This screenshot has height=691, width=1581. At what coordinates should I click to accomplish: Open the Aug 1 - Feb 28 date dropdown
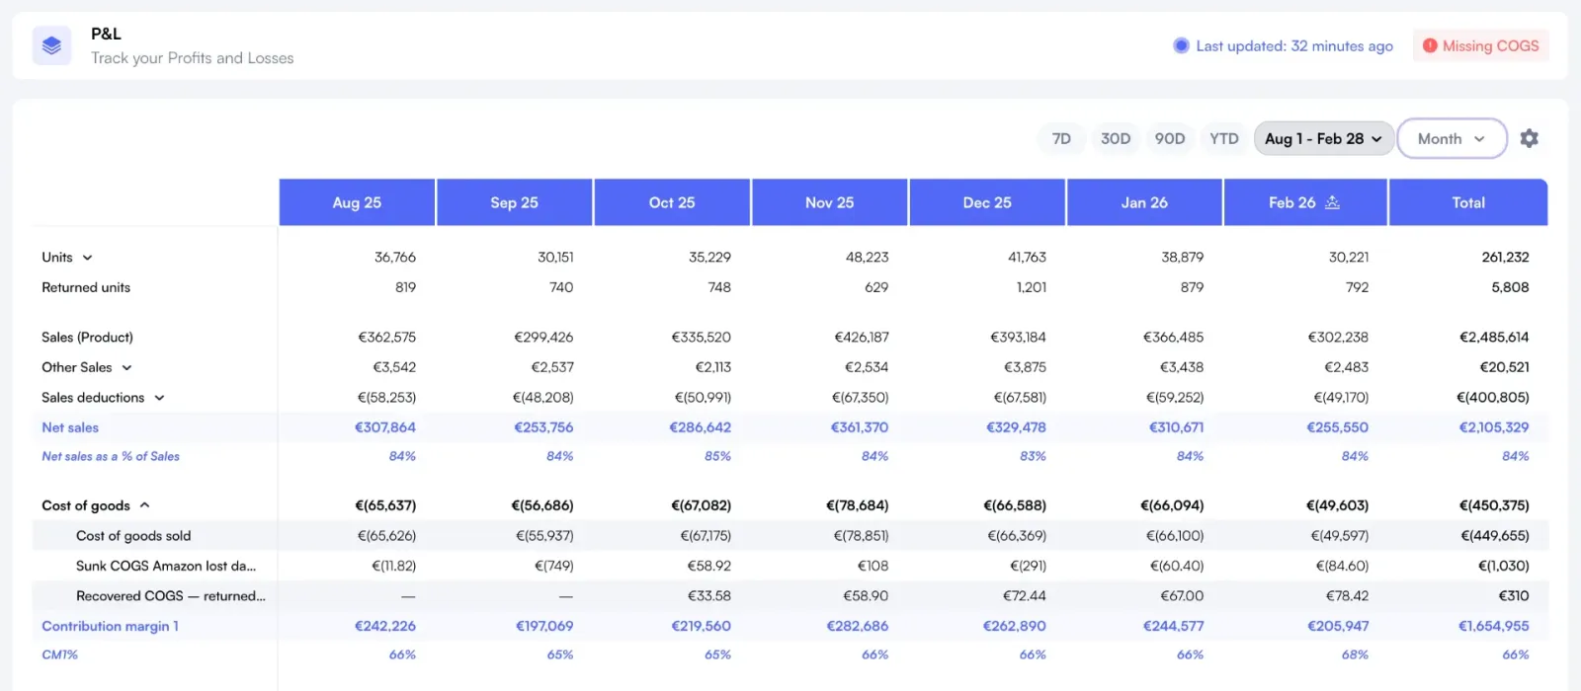click(1323, 139)
